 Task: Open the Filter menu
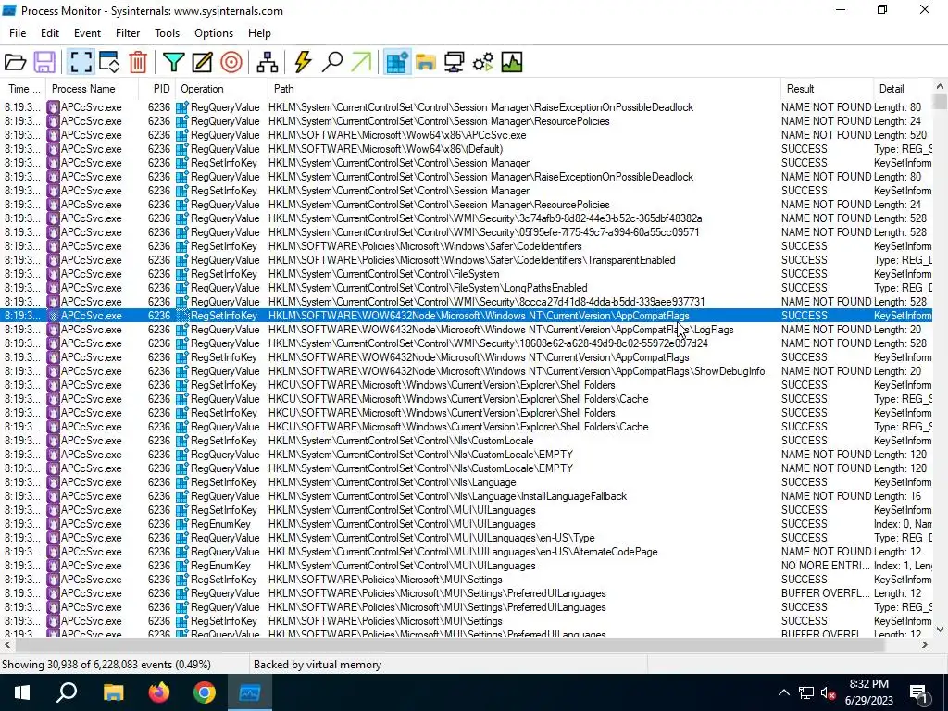click(128, 33)
